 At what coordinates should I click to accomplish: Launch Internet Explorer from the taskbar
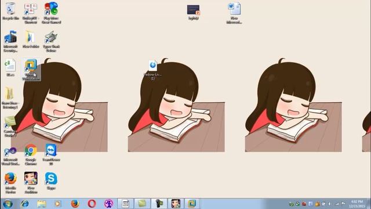[x=24, y=204]
